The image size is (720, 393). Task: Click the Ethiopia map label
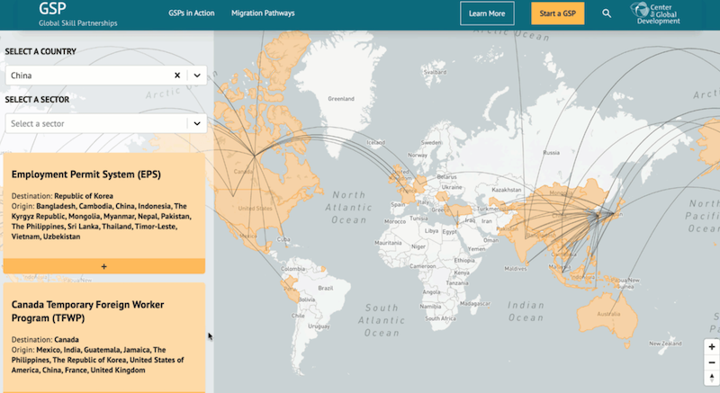(464, 261)
